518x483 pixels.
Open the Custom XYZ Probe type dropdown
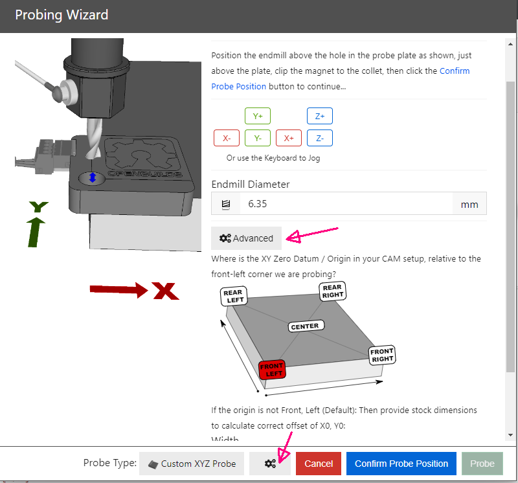[x=191, y=464]
